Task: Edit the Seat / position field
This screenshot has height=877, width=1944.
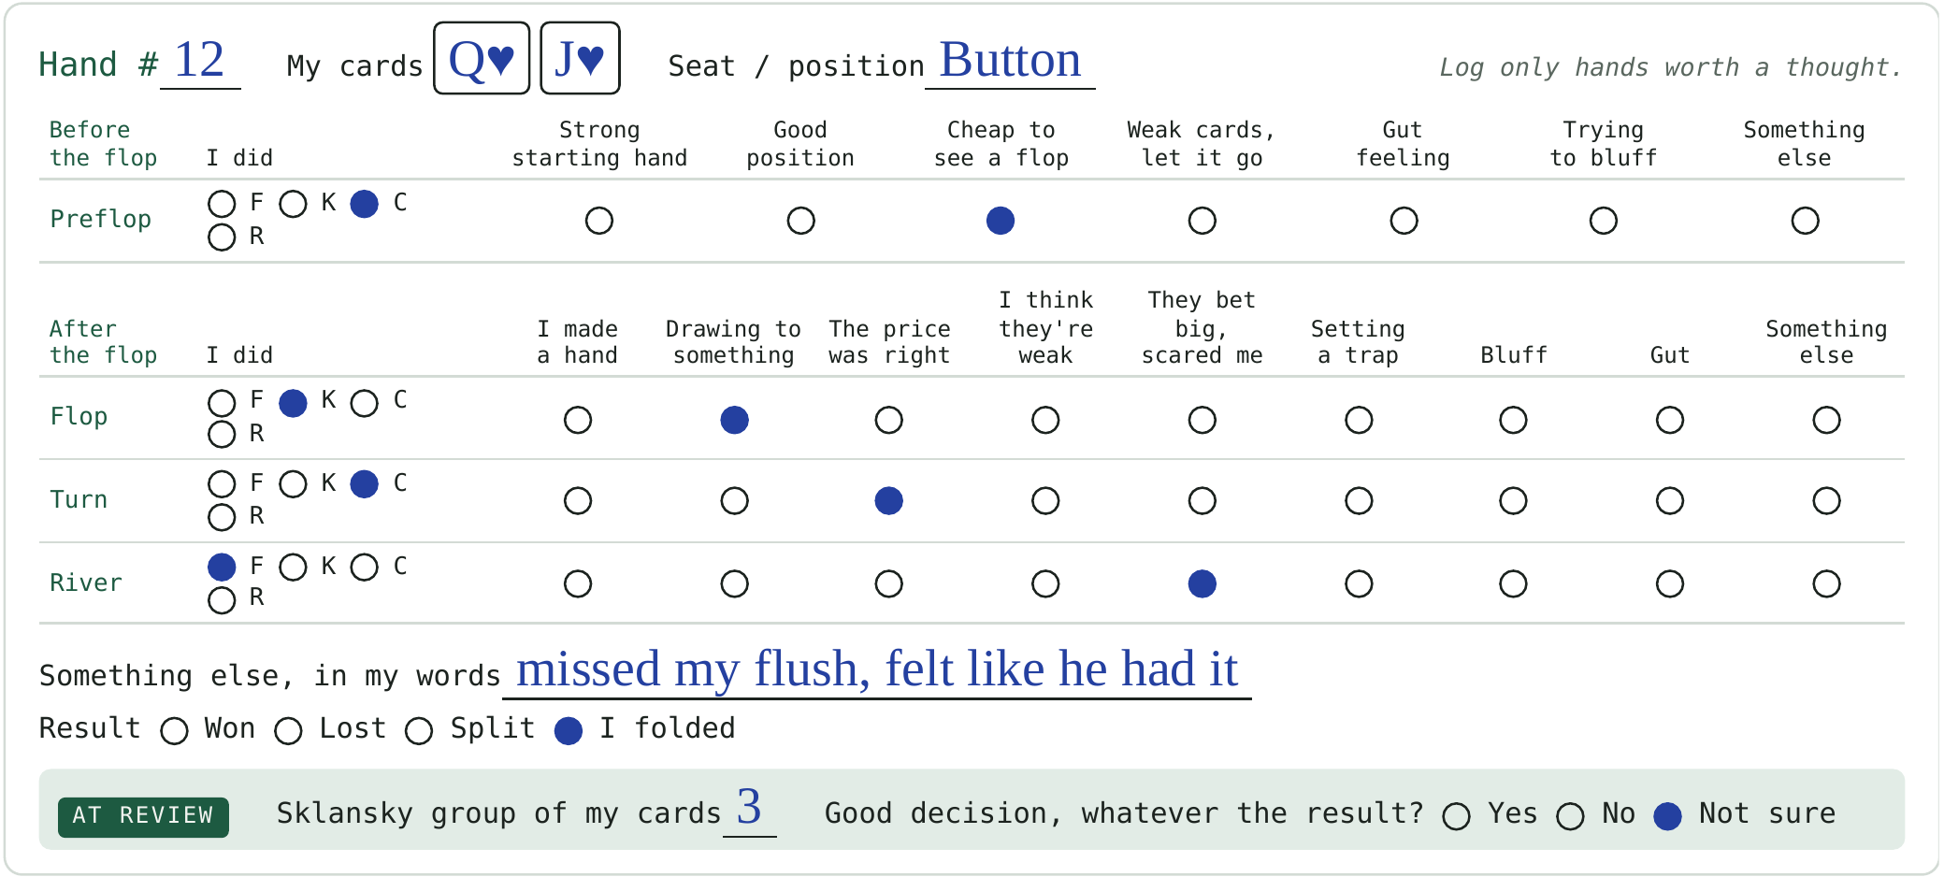Action: 1010,62
